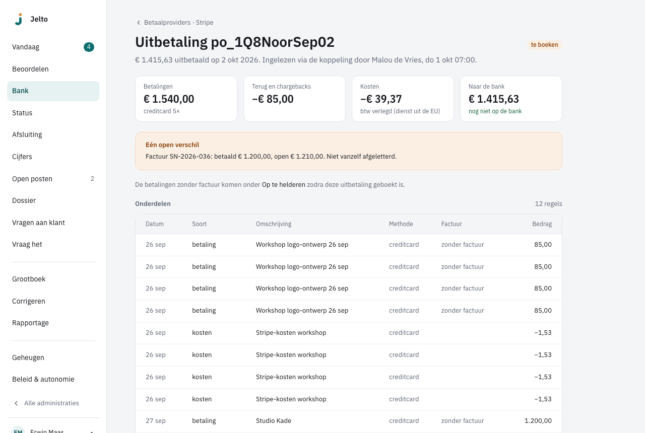Viewport: 645px width, 433px height.
Task: Show the Cijfers section
Action: (53, 157)
